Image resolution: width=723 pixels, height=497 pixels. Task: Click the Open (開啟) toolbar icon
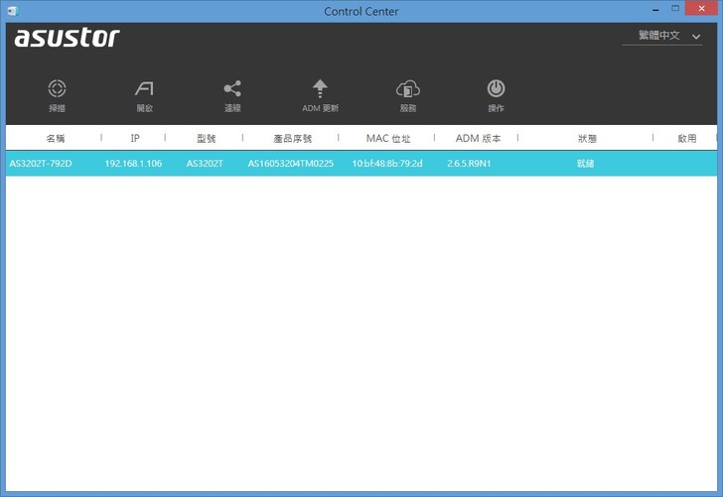(x=144, y=89)
